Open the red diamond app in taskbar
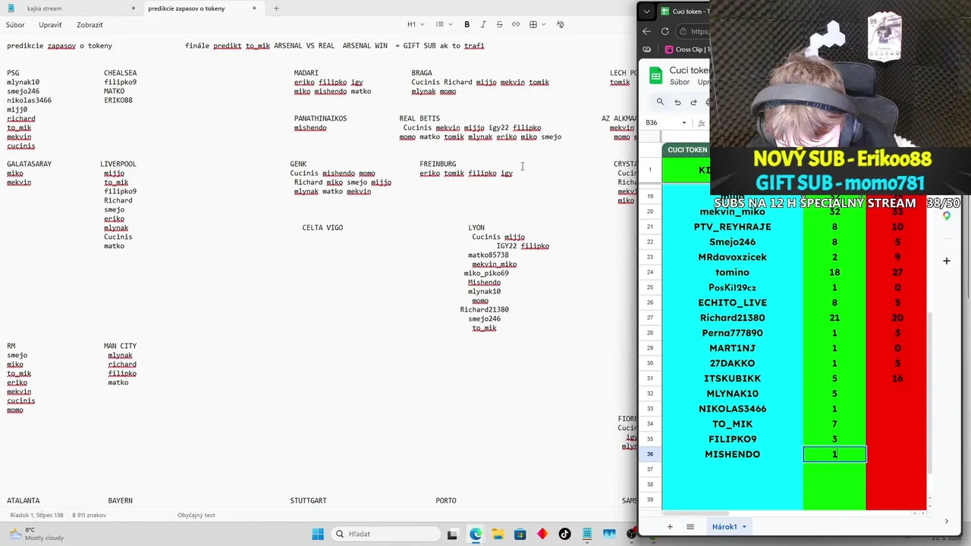This screenshot has height=546, width=971. click(542, 534)
